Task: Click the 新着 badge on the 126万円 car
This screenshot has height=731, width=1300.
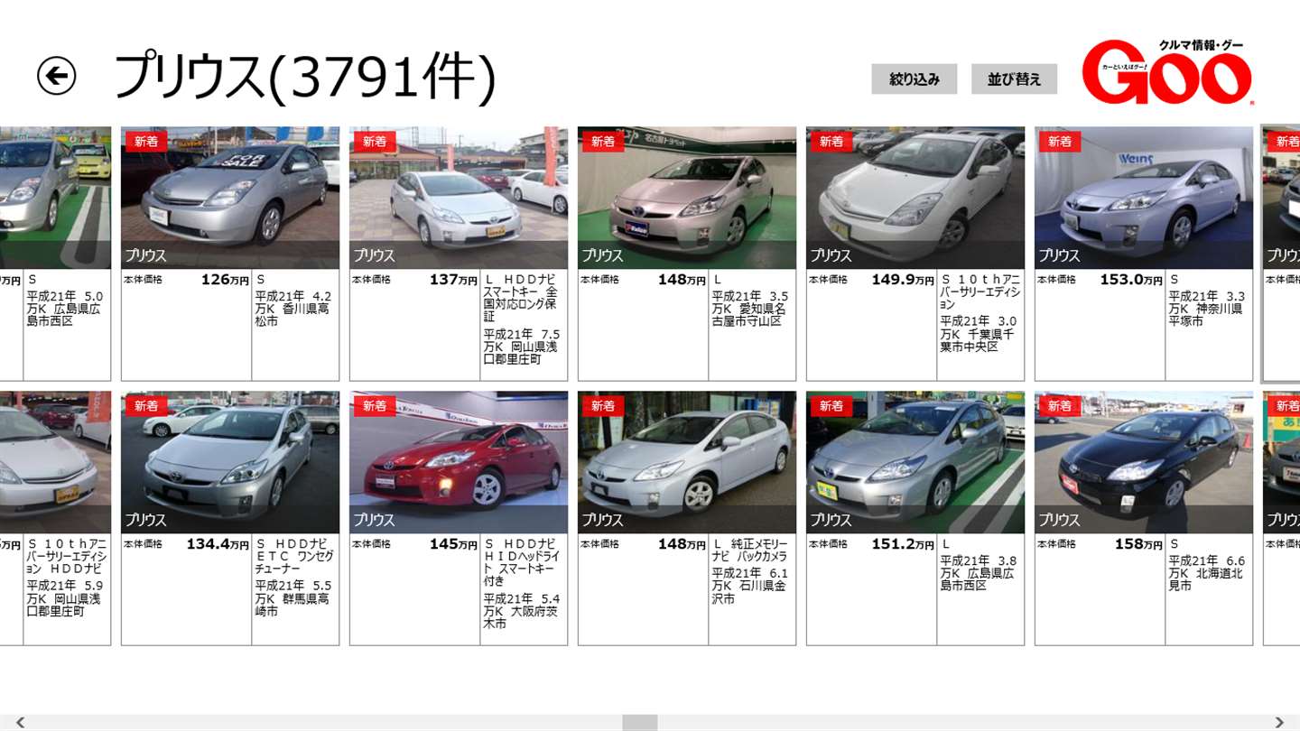Action: 146,142
